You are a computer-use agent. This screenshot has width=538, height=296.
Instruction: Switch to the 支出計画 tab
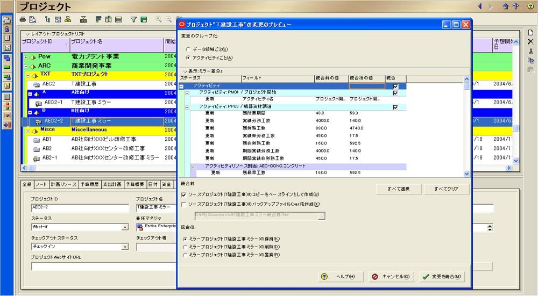(x=112, y=184)
